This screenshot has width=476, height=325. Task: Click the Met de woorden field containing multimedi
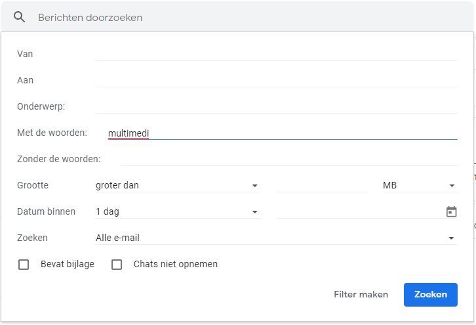[x=283, y=133]
